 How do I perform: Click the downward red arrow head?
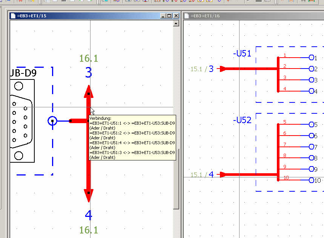(89, 195)
